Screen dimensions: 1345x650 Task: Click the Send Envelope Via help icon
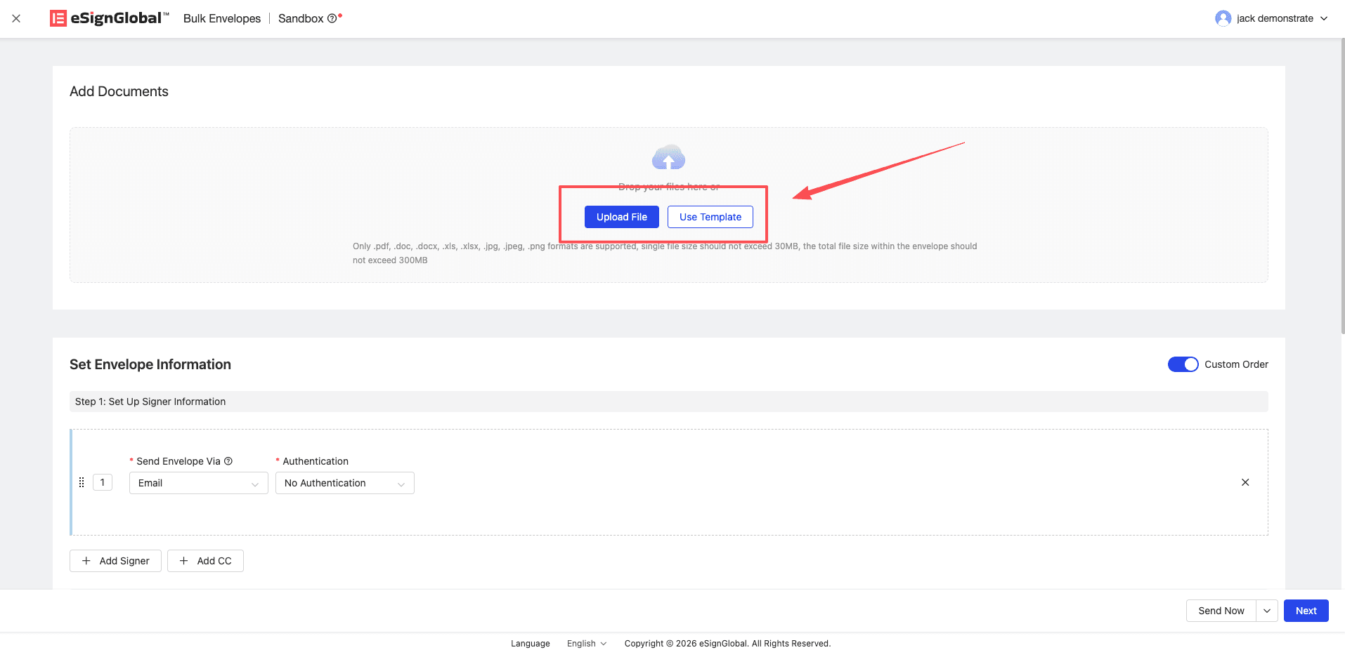pos(228,461)
